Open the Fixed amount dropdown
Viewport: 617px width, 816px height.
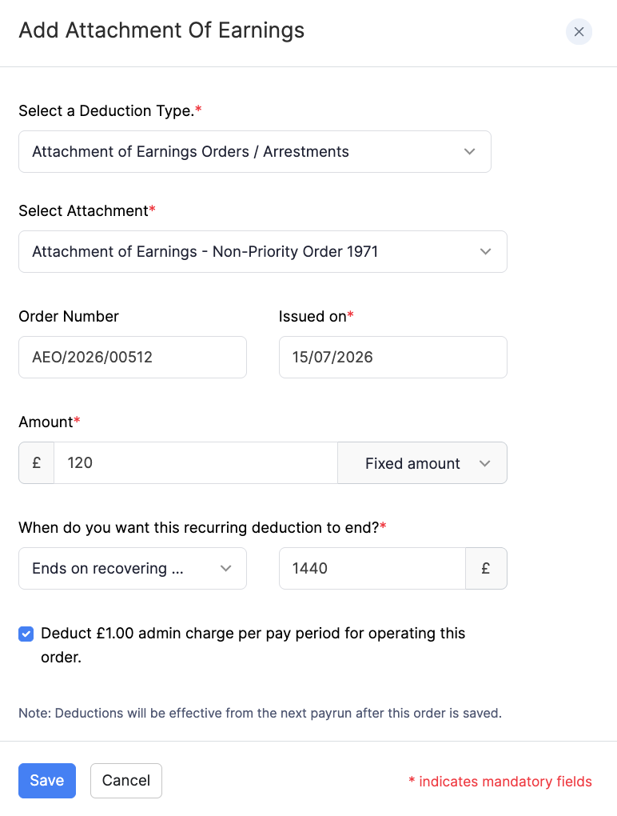tap(422, 462)
